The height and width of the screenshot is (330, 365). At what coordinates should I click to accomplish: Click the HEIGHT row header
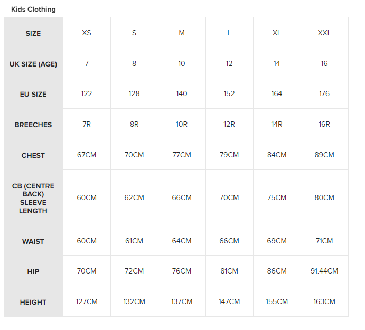point(33,302)
